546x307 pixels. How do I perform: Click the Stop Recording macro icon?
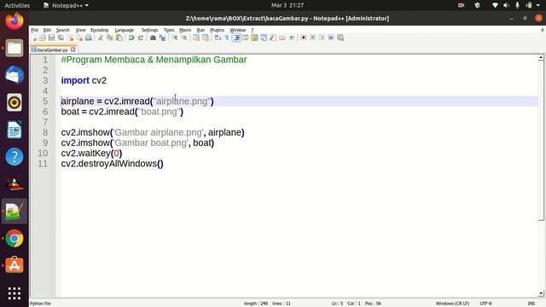pyautogui.click(x=313, y=38)
